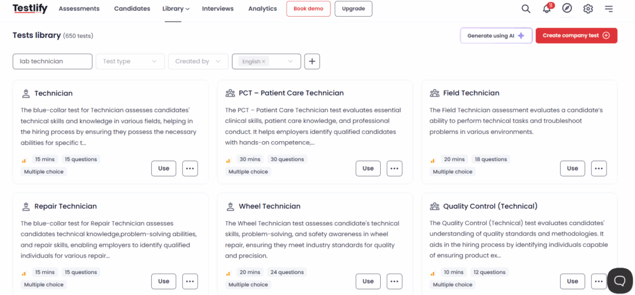
Task: Remove the English language filter tag
Action: pyautogui.click(x=264, y=61)
